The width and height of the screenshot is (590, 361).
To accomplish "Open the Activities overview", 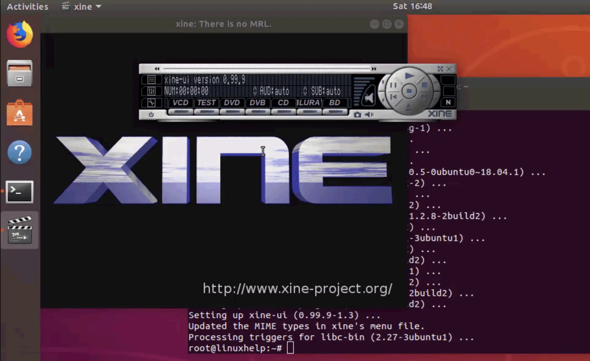I will point(28,6).
